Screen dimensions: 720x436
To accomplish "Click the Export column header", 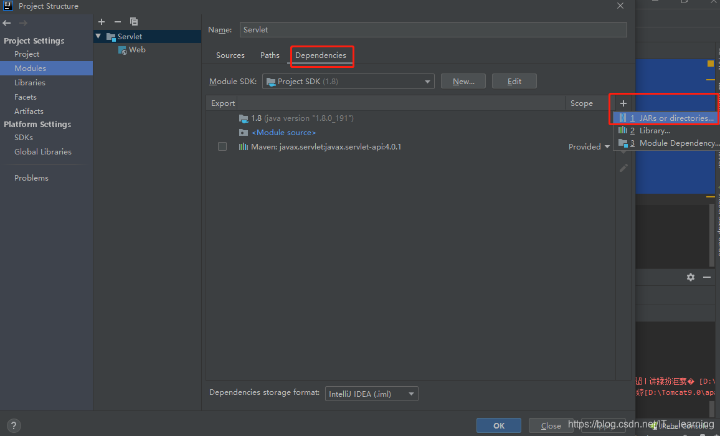I will [x=223, y=103].
